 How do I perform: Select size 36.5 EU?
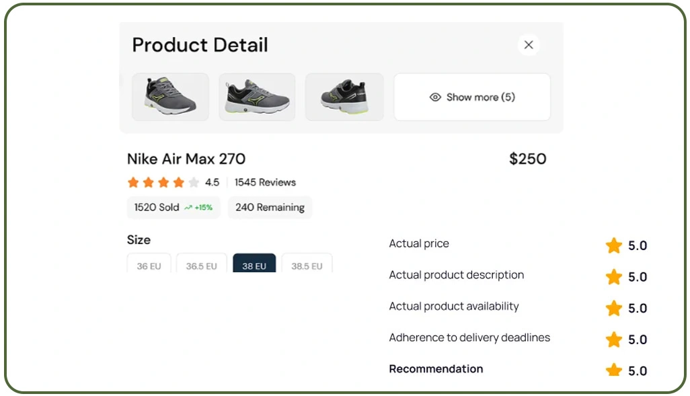pyautogui.click(x=202, y=263)
